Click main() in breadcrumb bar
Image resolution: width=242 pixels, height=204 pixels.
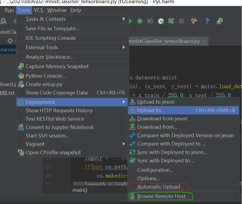80,190
